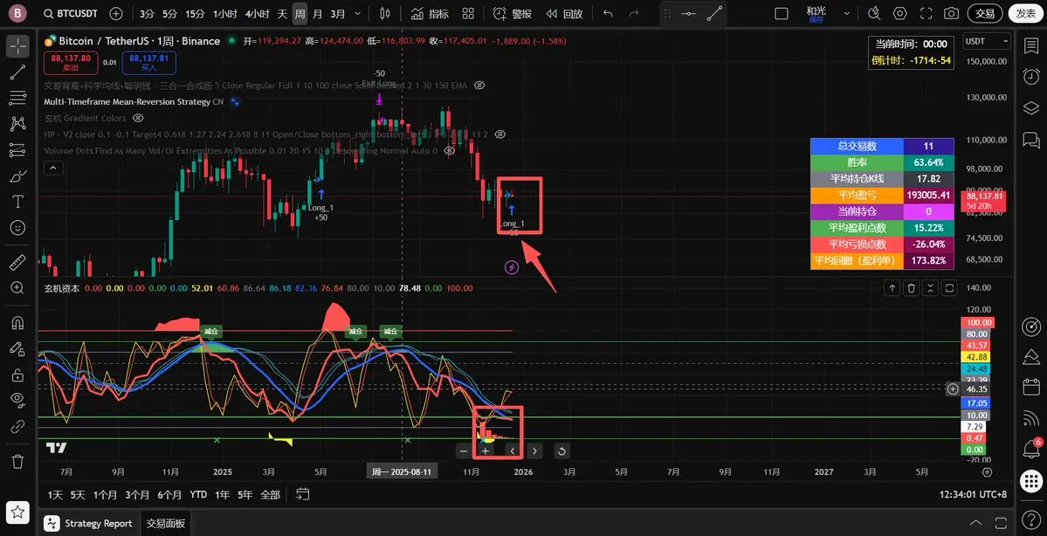The width and height of the screenshot is (1047, 536).
Task: Add symbol with the plus circle button
Action: tap(115, 13)
